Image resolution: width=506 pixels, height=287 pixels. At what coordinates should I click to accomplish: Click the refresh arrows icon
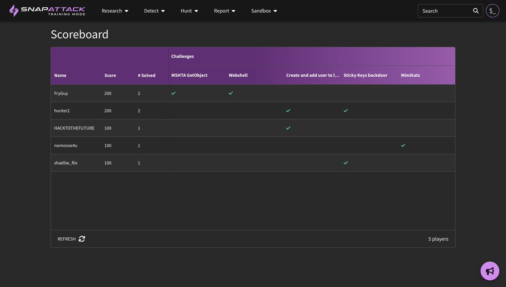point(82,239)
